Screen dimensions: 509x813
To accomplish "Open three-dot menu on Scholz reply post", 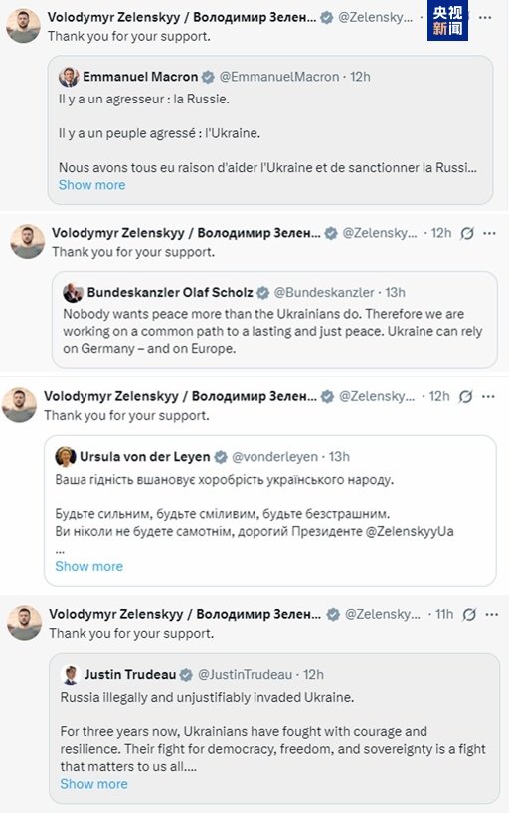I will [489, 233].
